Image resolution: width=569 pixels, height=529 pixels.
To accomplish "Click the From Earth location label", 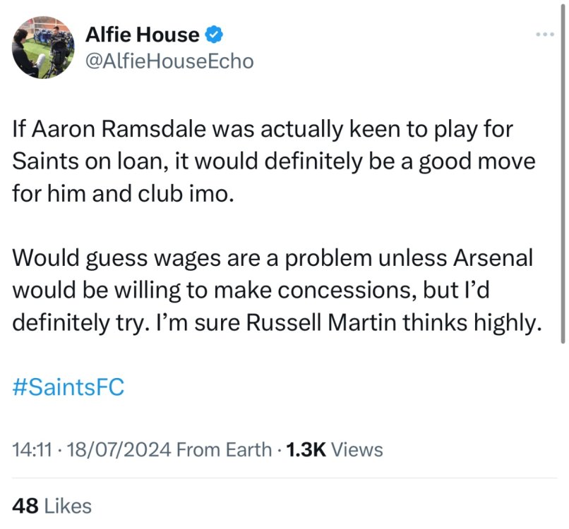I will [224, 449].
